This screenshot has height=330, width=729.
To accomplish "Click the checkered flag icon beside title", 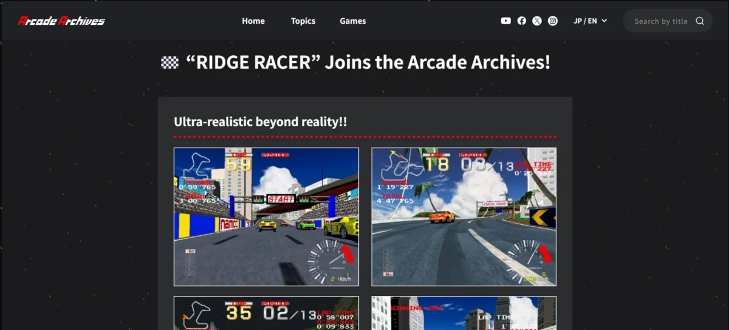I will (169, 62).
